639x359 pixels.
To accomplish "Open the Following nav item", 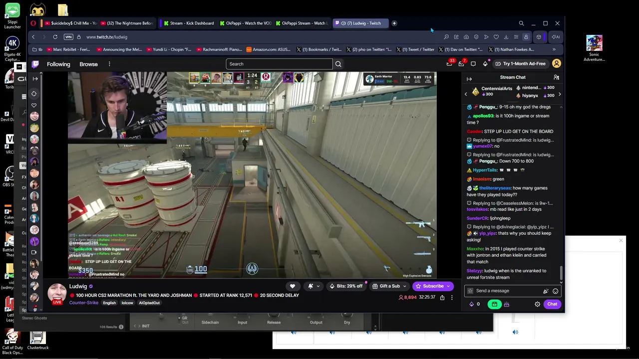I will tap(58, 64).
